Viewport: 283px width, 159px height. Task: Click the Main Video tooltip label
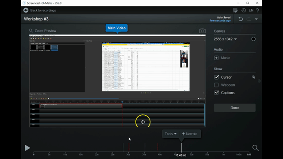[x=117, y=28]
